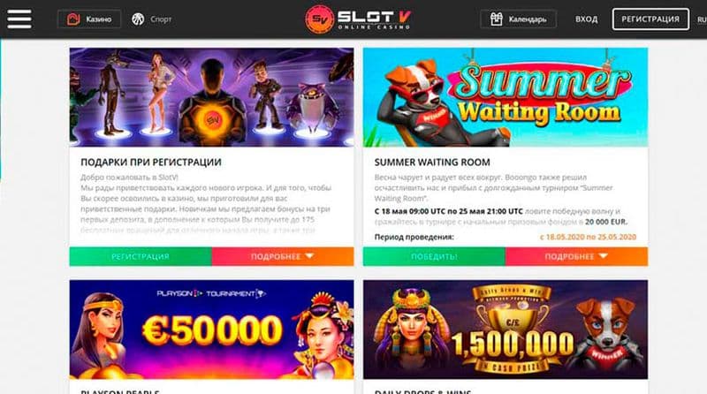This screenshot has height=394, width=707.
Task: Expand ПОДРОБНЕЕ on registration gifts card
Action: tap(283, 256)
